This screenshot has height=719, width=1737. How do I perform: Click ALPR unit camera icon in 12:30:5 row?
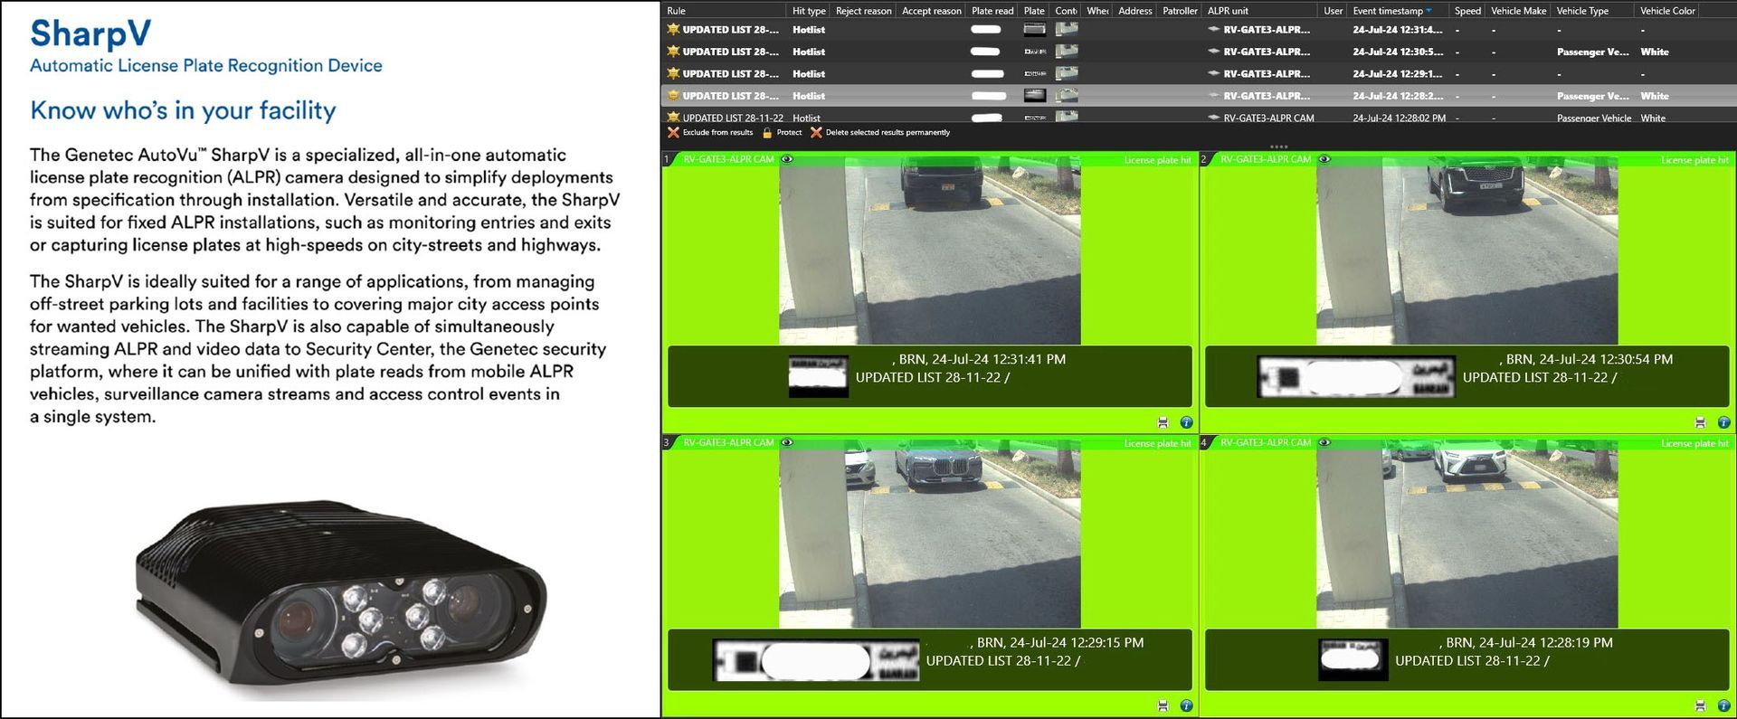click(1214, 52)
